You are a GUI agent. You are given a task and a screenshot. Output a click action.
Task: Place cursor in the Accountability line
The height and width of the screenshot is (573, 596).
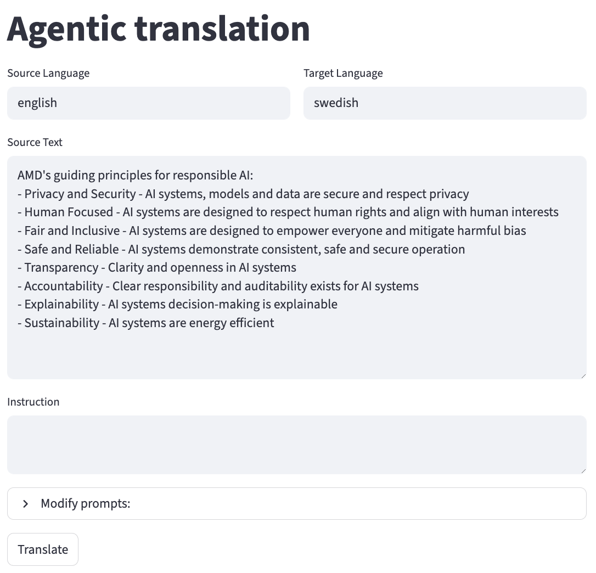[218, 286]
